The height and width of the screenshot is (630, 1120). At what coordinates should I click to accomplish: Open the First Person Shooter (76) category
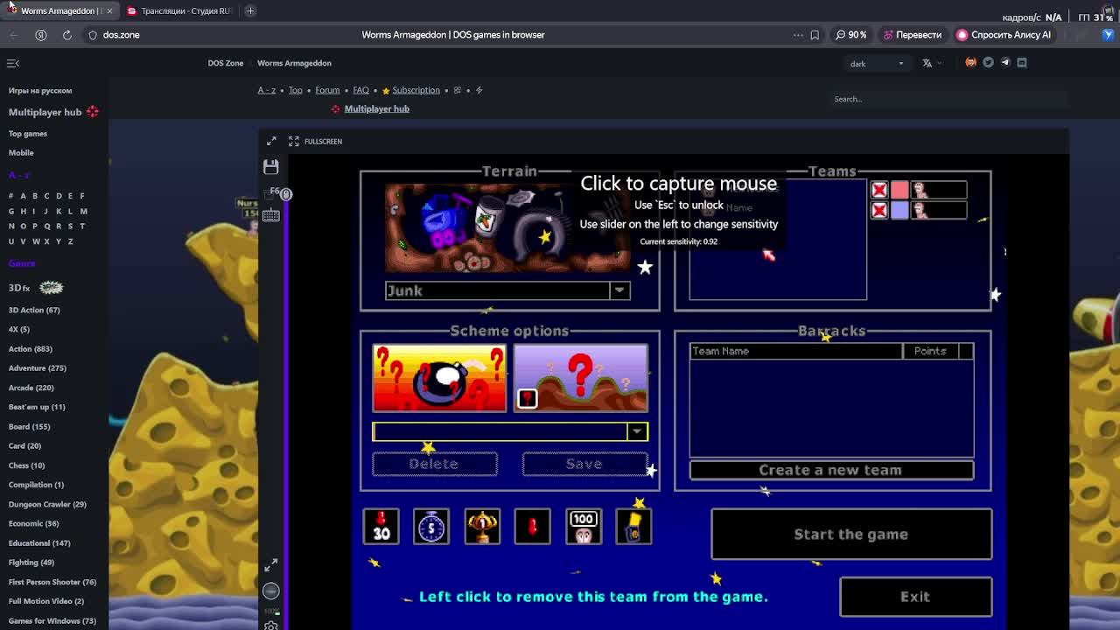[52, 582]
